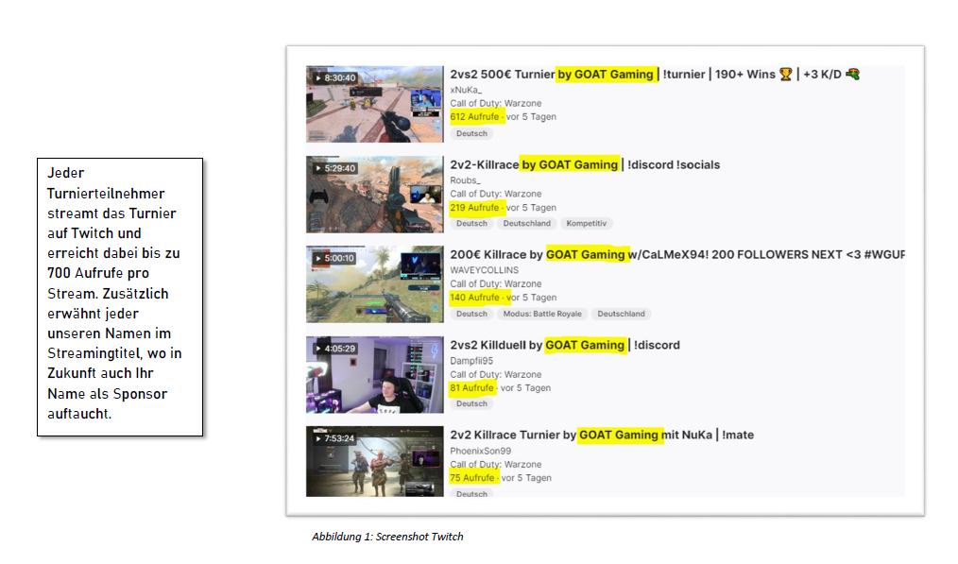This screenshot has height=564, width=958.
Task: Click the play icon on the 5:00:10 video
Action: [x=318, y=258]
